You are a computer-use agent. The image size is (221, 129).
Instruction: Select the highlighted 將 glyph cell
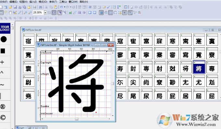(x=199, y=67)
